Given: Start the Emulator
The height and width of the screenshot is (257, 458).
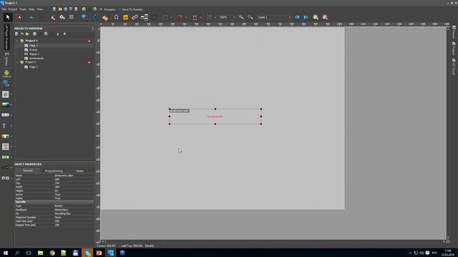Looking at the screenshot, I should 108,9.
